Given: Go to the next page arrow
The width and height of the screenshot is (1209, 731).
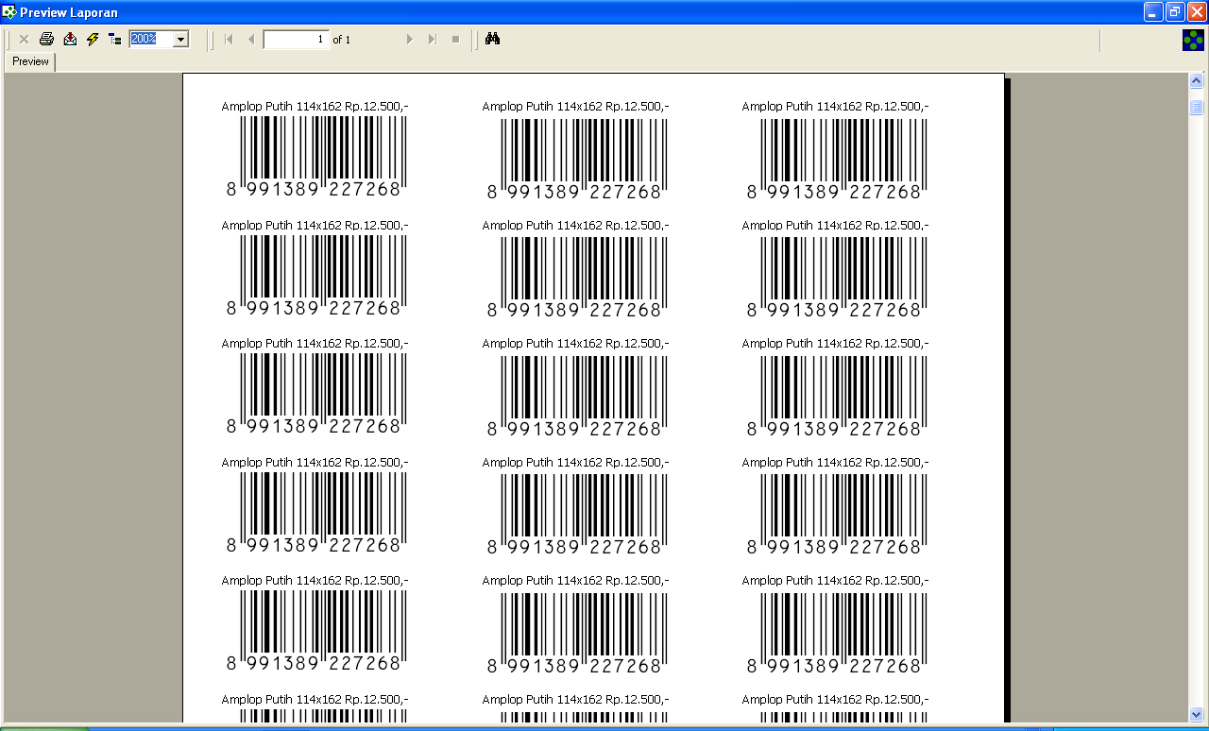Looking at the screenshot, I should [409, 39].
